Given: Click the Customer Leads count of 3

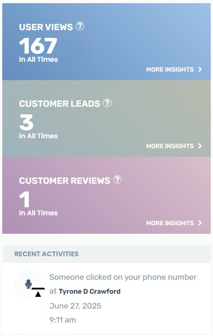Looking at the screenshot, I should (x=26, y=122).
